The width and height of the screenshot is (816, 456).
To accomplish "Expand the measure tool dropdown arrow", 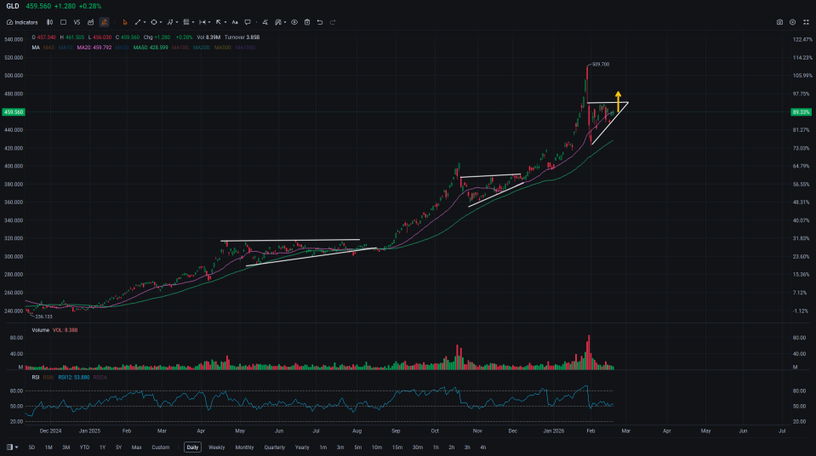I will tap(208, 22).
